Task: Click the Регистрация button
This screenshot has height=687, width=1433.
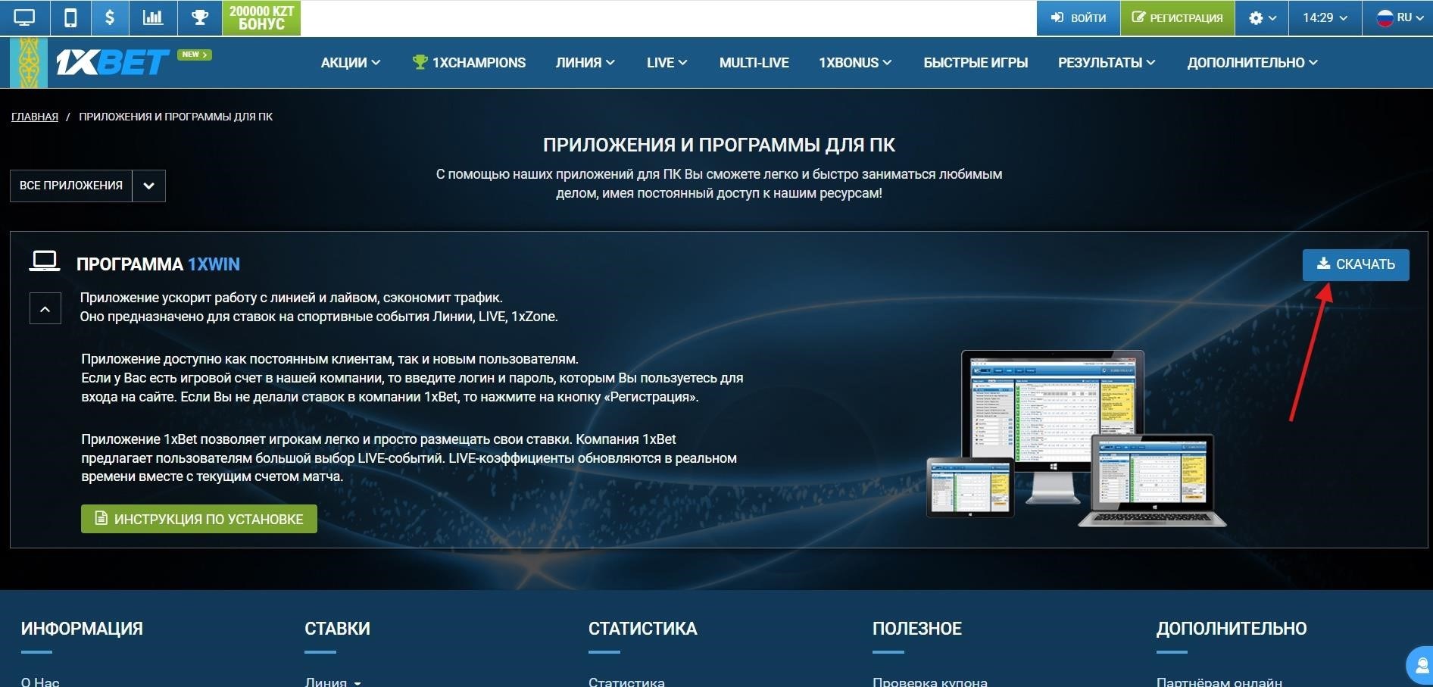Action: [1178, 17]
